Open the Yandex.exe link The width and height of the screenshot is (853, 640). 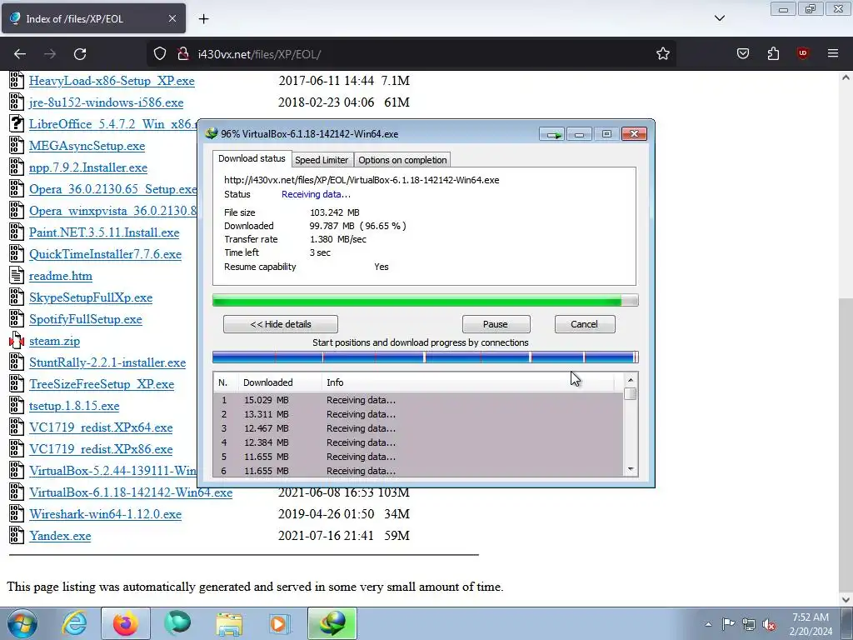tap(60, 536)
